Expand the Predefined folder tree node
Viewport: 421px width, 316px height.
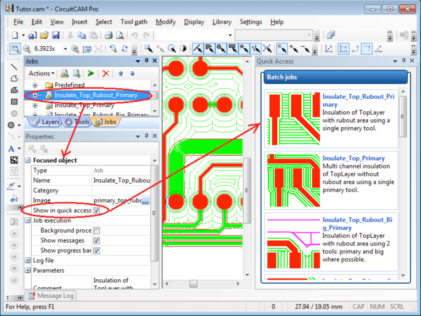35,85
